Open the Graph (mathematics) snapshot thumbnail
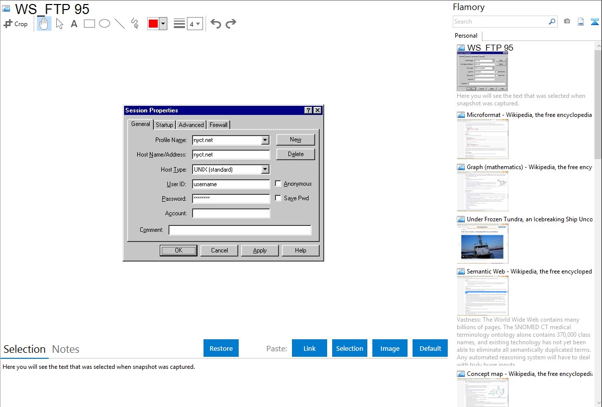The height and width of the screenshot is (407, 602). pos(482,191)
